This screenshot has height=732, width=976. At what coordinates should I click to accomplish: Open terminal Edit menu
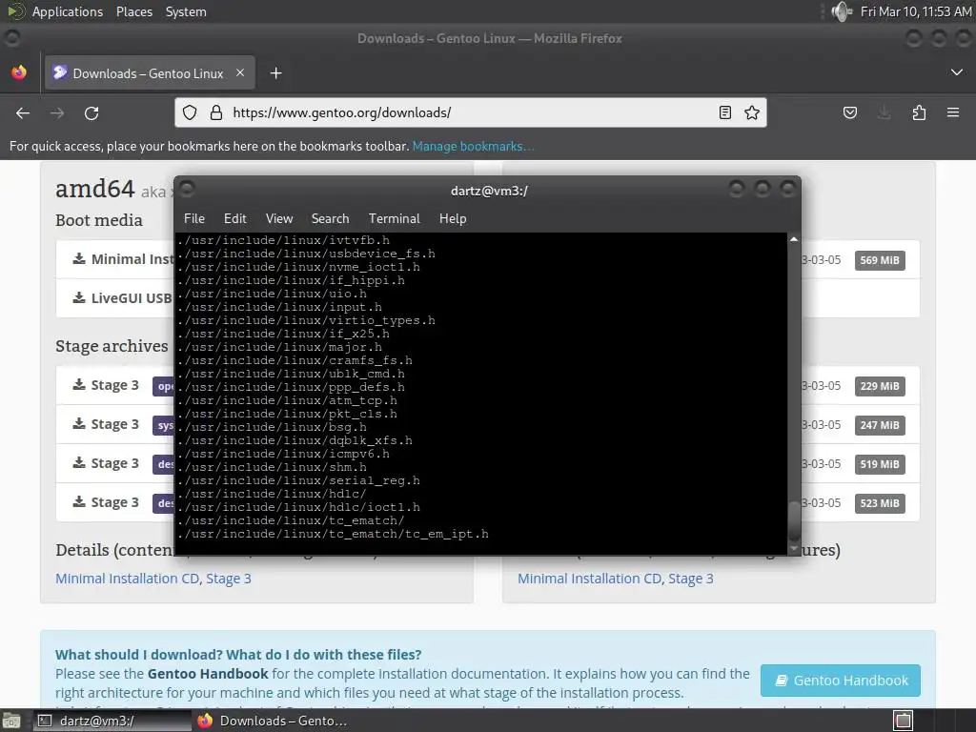click(235, 218)
